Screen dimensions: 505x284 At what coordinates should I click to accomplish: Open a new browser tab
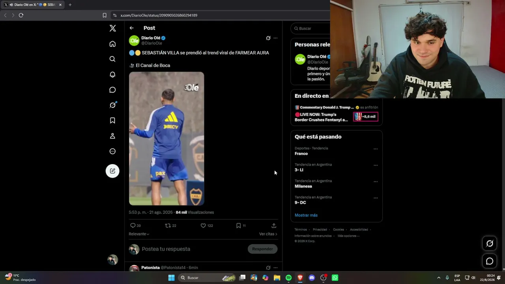click(70, 5)
